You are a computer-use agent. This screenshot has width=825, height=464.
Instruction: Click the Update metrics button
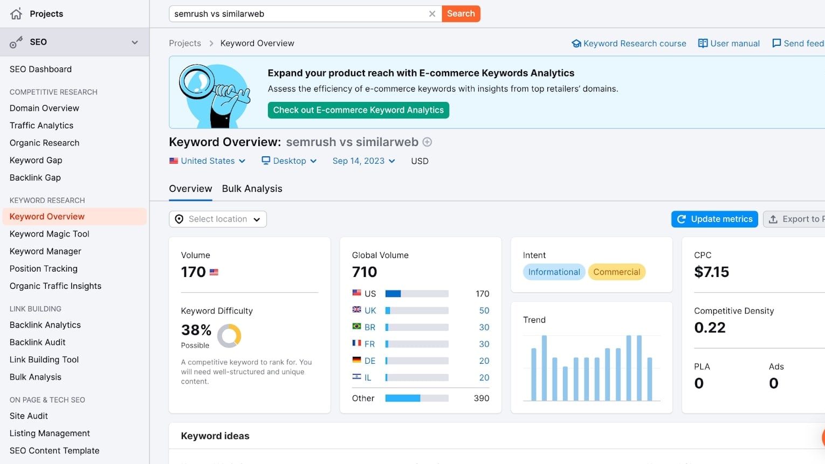pos(715,219)
